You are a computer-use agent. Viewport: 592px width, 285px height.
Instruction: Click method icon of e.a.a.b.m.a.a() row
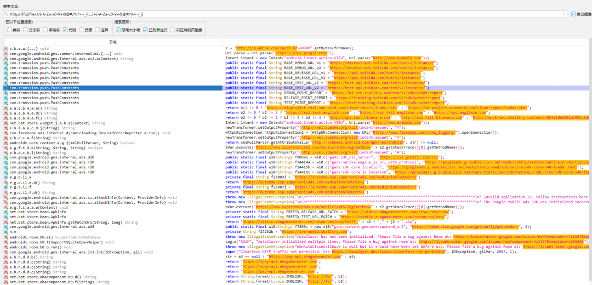click(5, 107)
